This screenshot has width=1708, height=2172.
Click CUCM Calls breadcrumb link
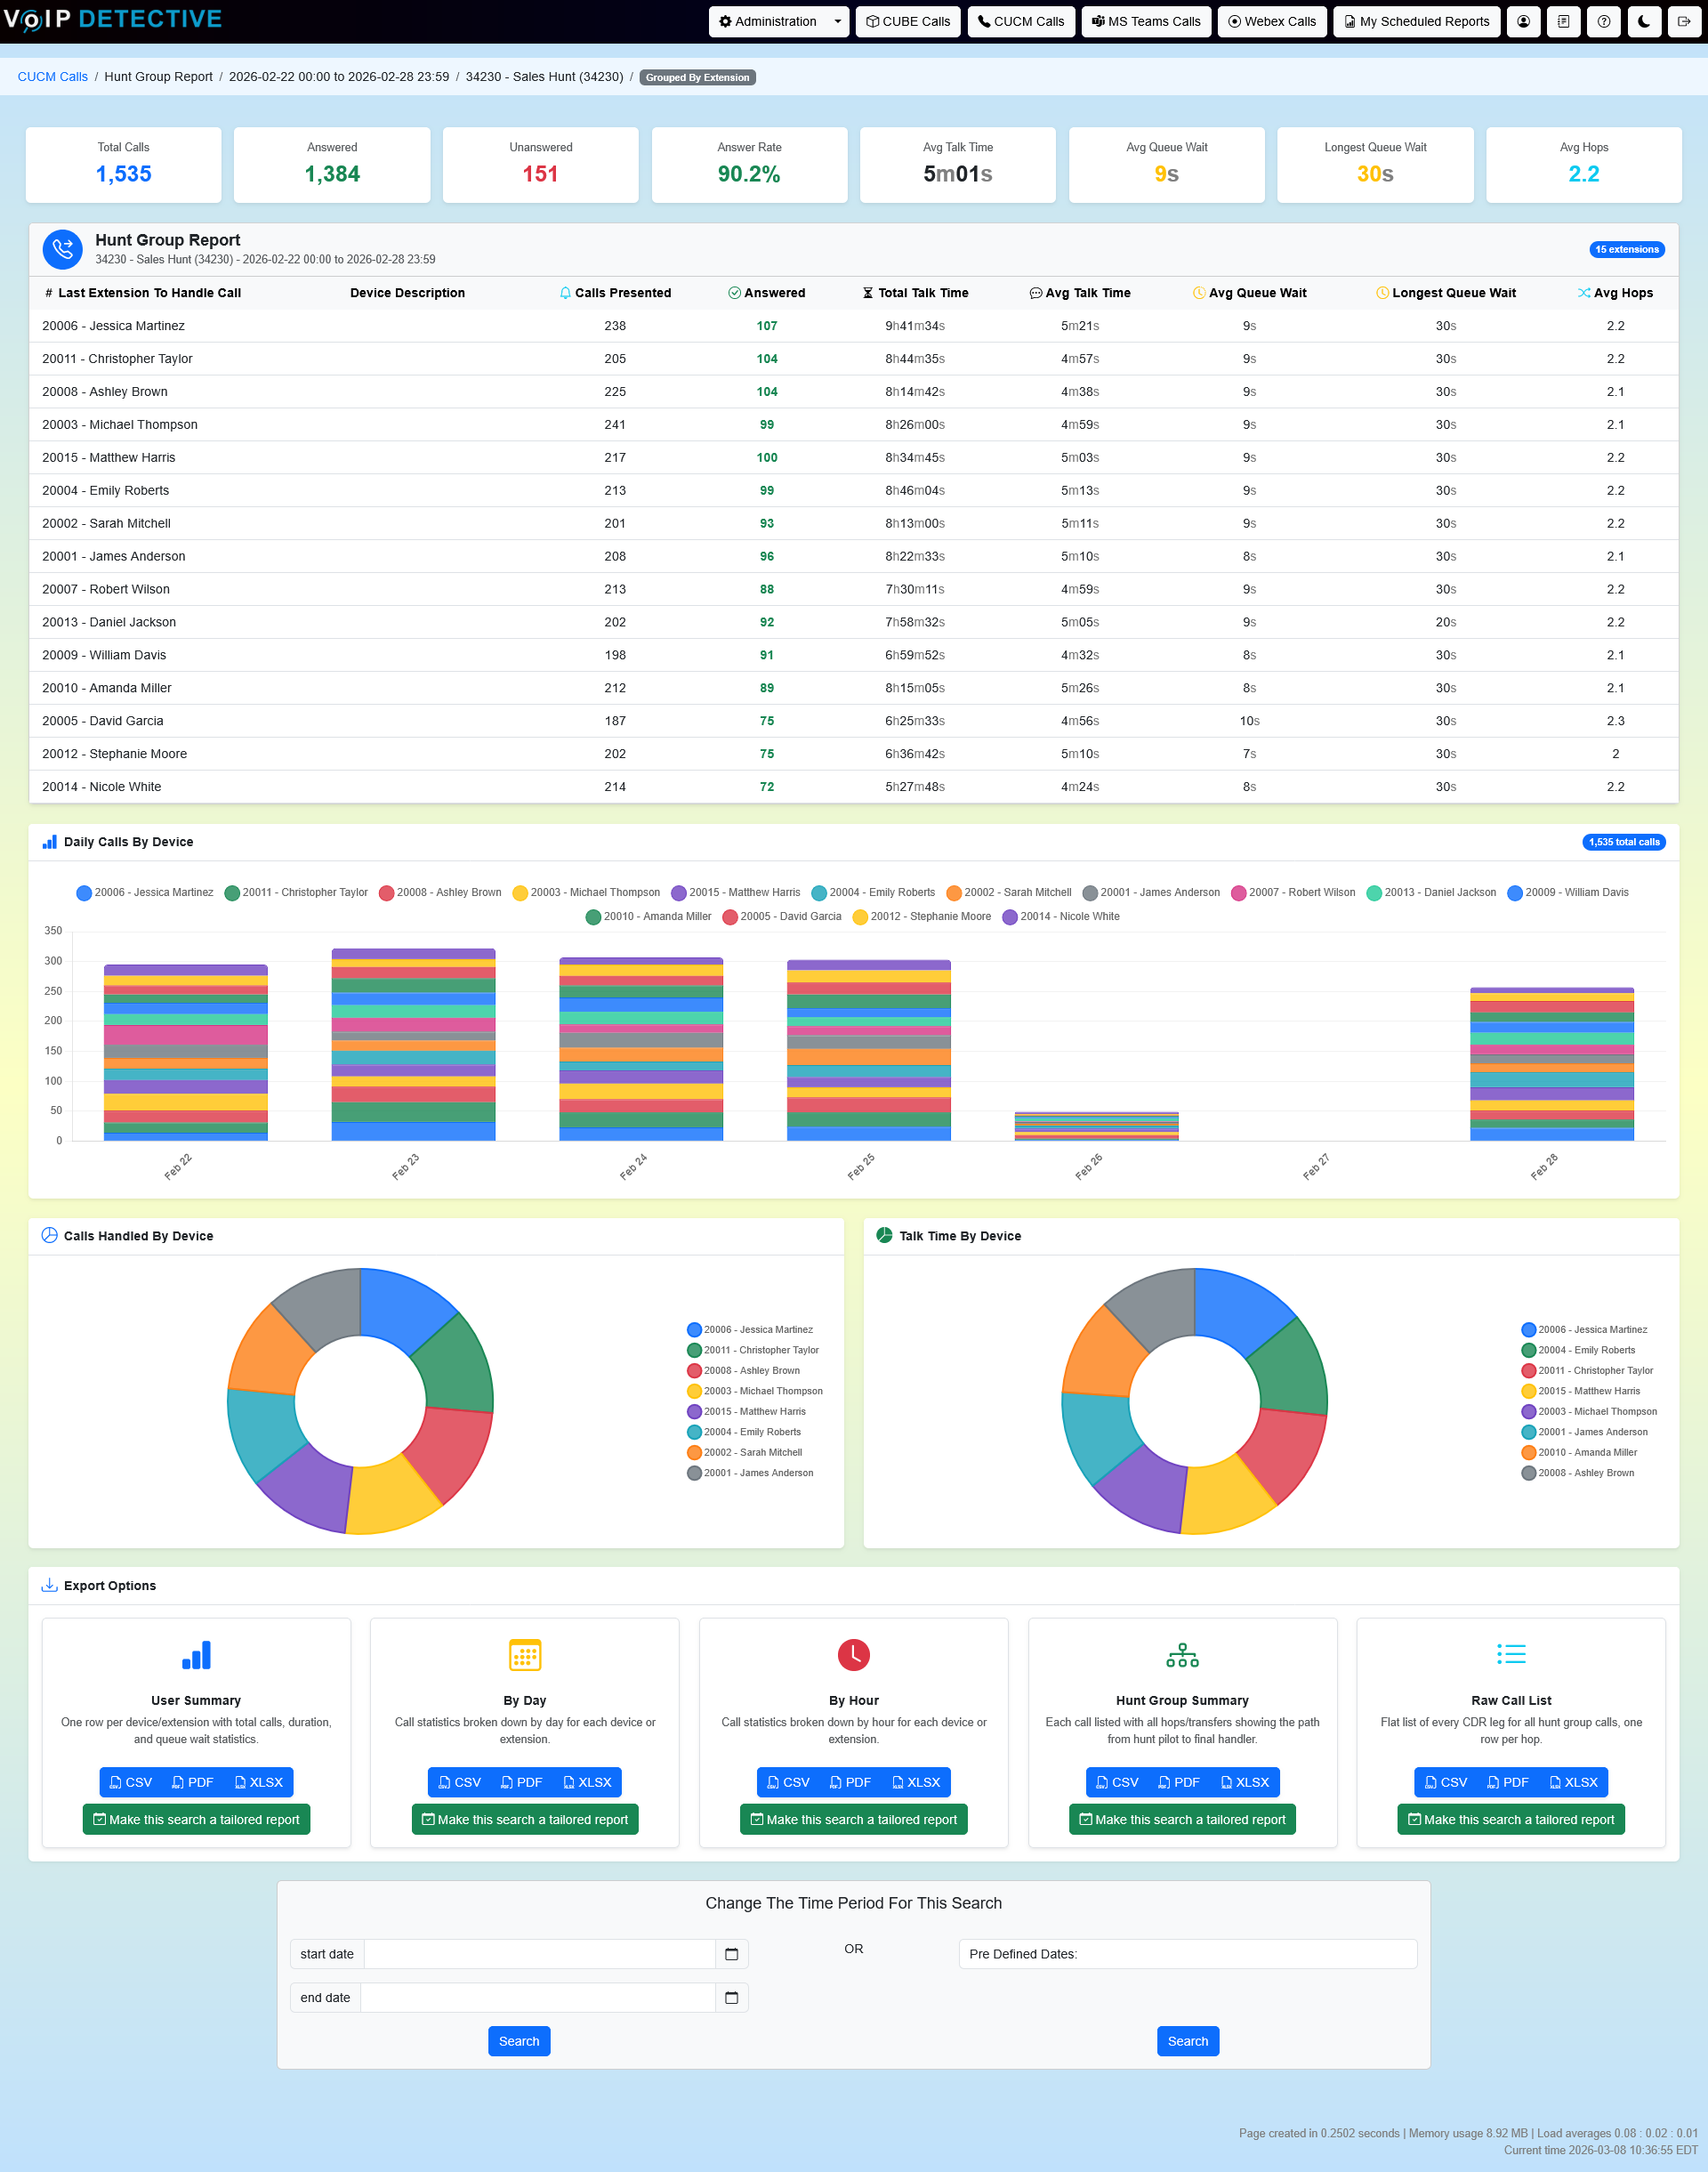click(x=52, y=77)
